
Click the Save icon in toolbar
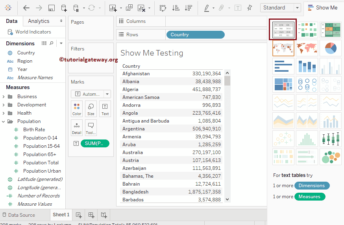point(51,8)
